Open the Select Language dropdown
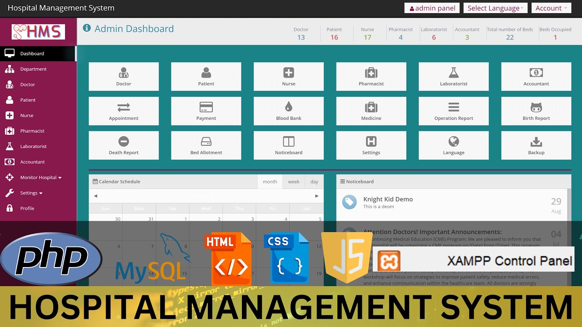Viewport: 582px width, 327px height. pos(496,8)
